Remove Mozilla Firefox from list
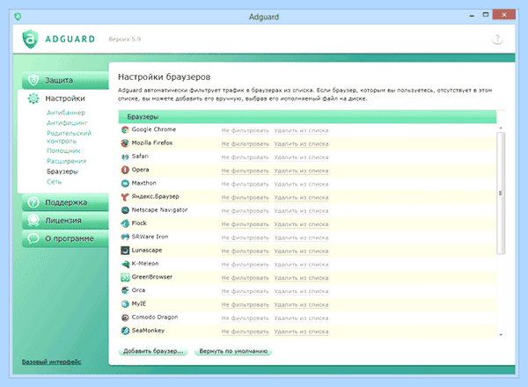This screenshot has height=387, width=528. pyautogui.click(x=301, y=144)
